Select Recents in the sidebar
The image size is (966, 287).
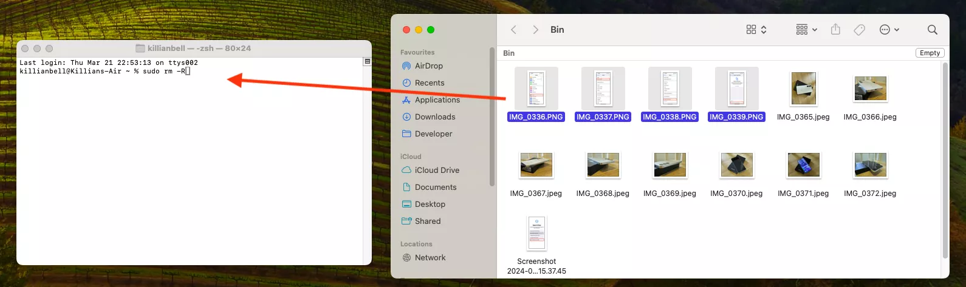pos(429,83)
